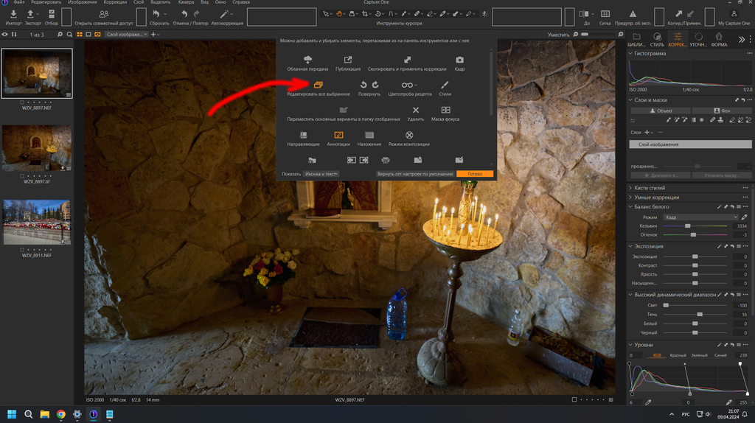Image resolution: width=755 pixels, height=423 pixels.
Task: Collapse the Экспозиция panel
Action: pyautogui.click(x=630, y=246)
